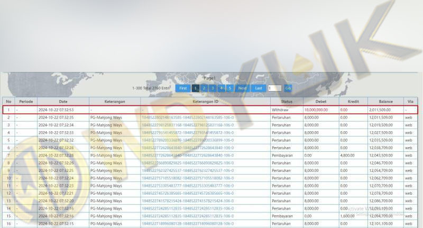423x228 pixels.
Task: Click the 2,011,509.00 balance value
Action: 380,110
